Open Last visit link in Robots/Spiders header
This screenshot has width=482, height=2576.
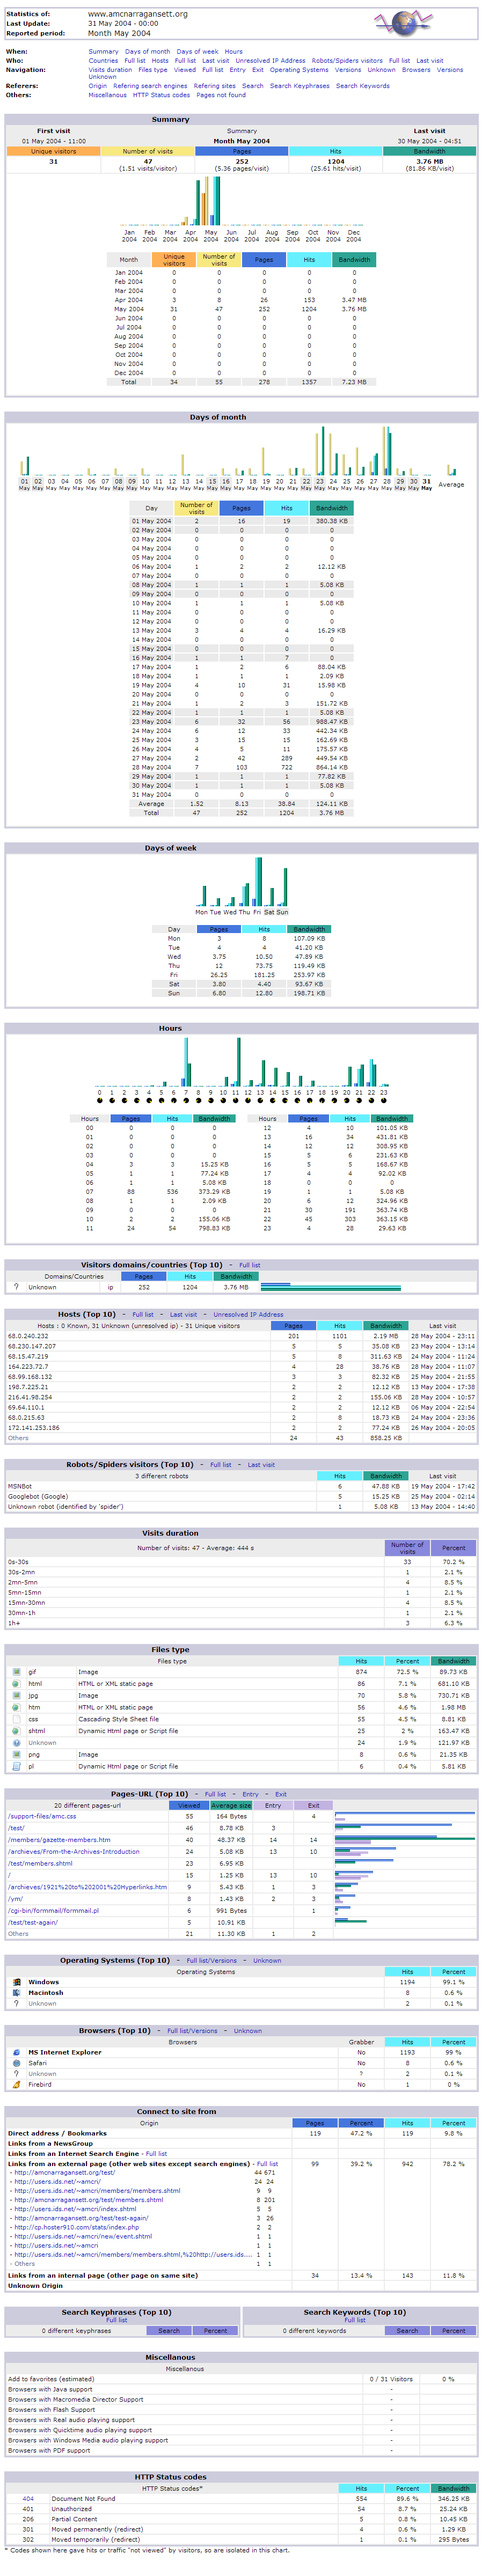(x=261, y=1464)
